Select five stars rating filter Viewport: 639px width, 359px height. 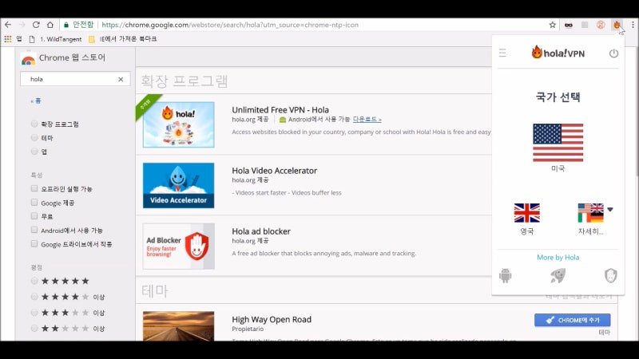point(34,281)
